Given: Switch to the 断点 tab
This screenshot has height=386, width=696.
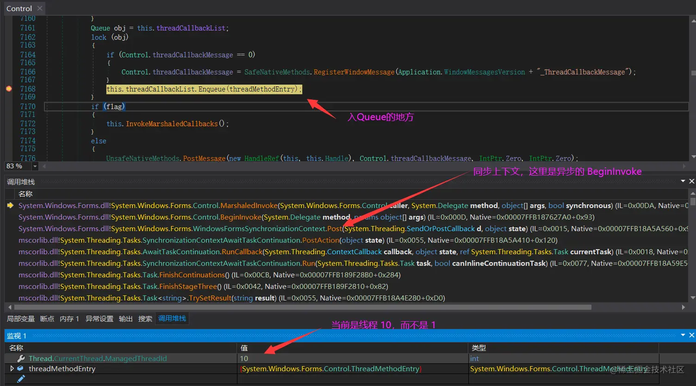Looking at the screenshot, I should pyautogui.click(x=47, y=319).
